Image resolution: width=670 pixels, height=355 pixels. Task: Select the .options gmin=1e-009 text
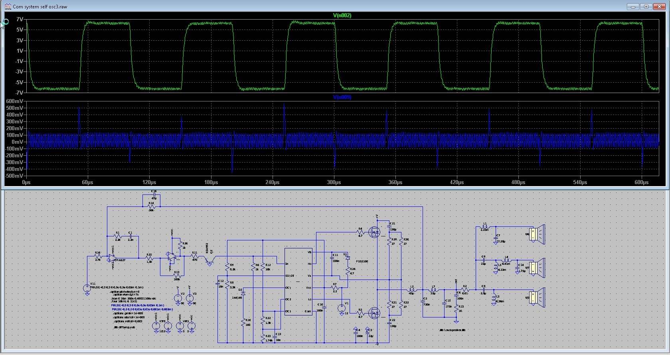(128, 313)
